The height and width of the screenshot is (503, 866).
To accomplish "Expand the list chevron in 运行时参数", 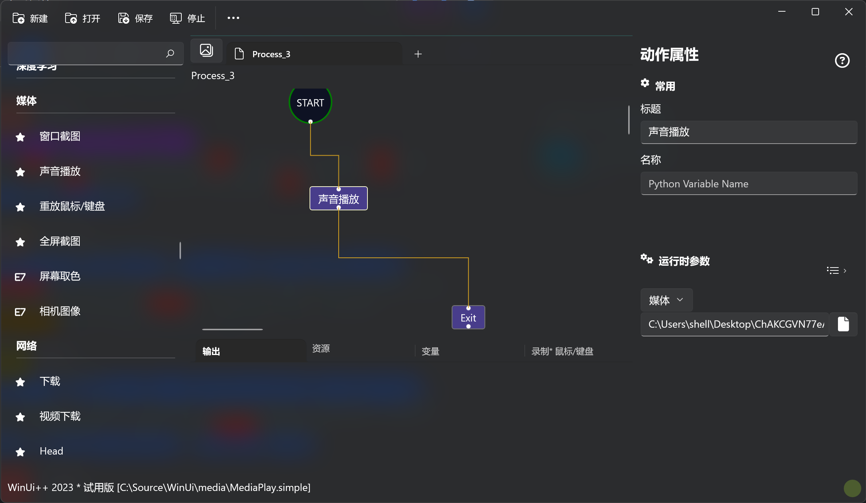I will point(837,270).
